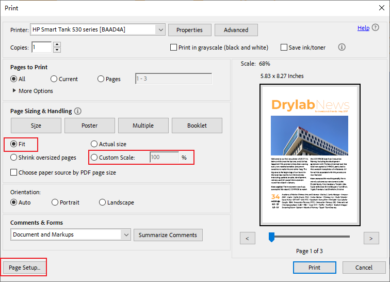The height and width of the screenshot is (282, 390).
Task: Cancel the print dialog
Action: (364, 268)
